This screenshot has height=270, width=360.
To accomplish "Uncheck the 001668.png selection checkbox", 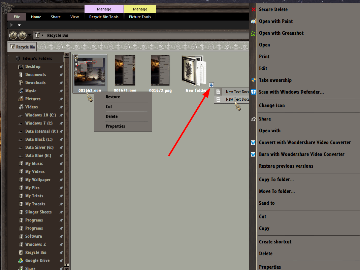I will (76, 57).
